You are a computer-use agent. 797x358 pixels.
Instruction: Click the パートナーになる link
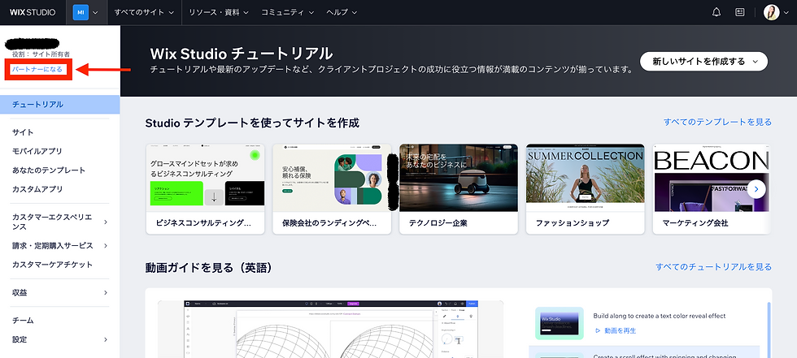click(37, 69)
